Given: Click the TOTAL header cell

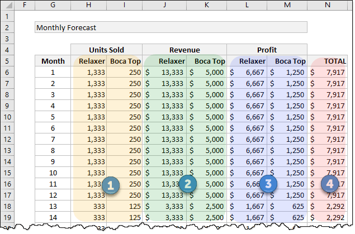Looking at the screenshot, I should tap(328, 61).
